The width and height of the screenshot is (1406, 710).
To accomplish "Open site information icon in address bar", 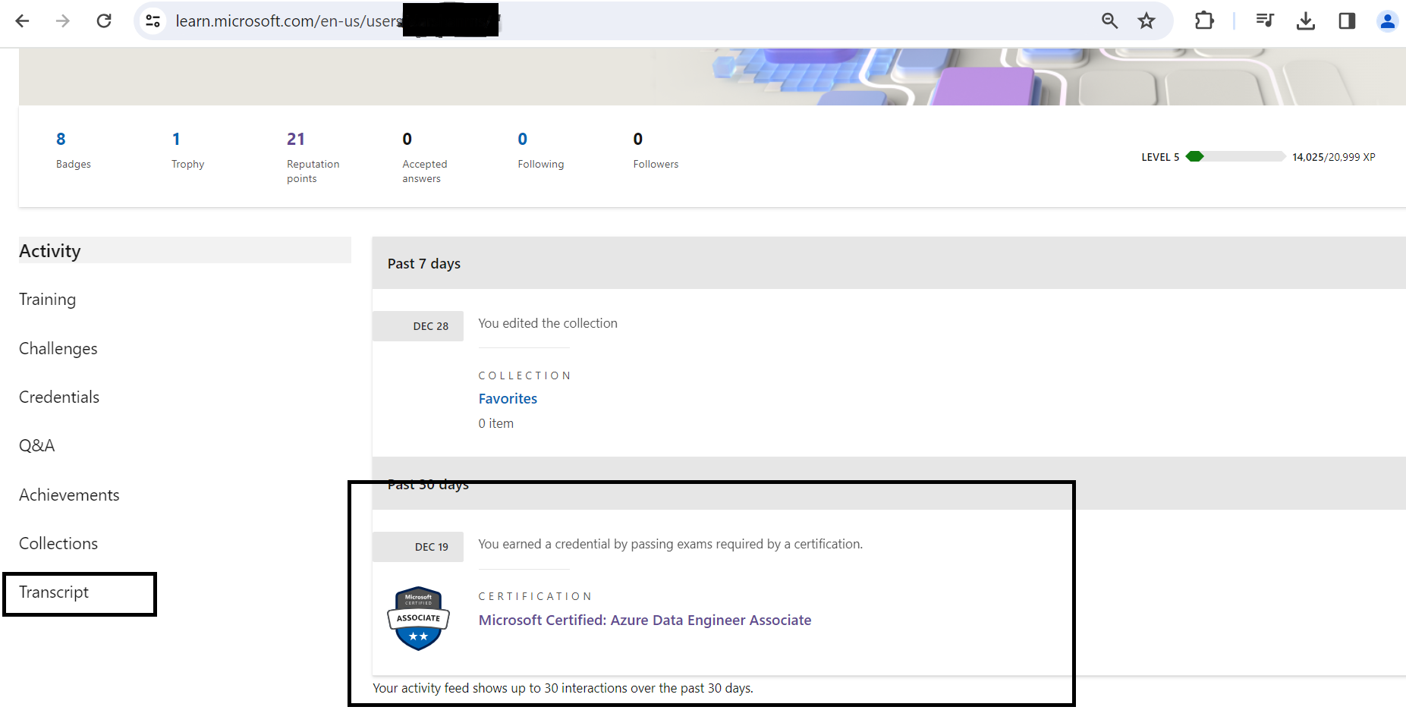I will pos(153,21).
